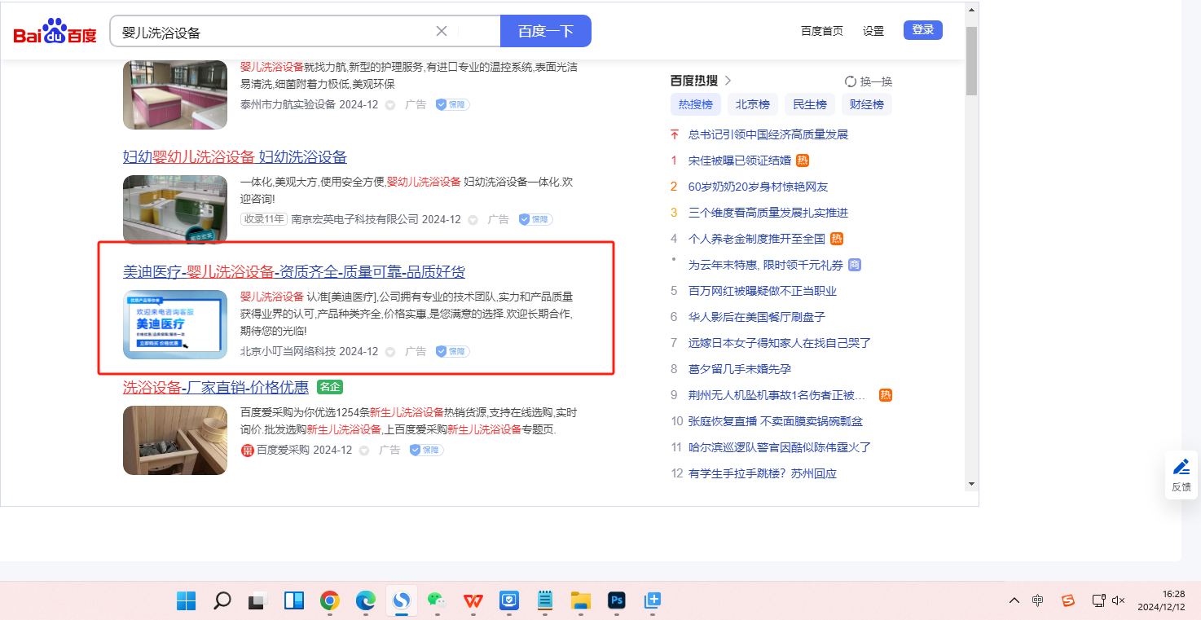Click the 美迪医疗 ad thumbnail image
Viewport: 1201px width, 620px height.
point(175,324)
